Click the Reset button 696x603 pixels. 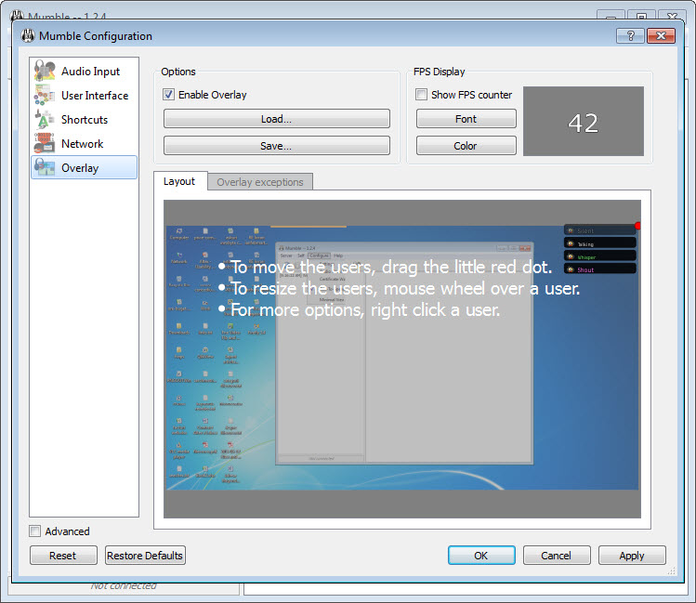point(63,556)
